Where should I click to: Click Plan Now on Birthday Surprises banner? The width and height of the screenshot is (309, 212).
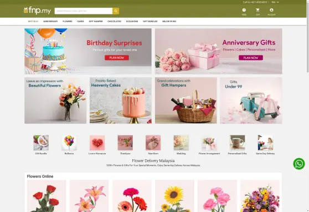click(117, 58)
